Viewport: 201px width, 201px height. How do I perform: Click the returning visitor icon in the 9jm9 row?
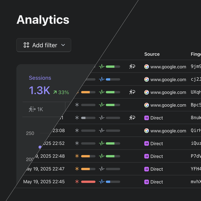pos(132,67)
